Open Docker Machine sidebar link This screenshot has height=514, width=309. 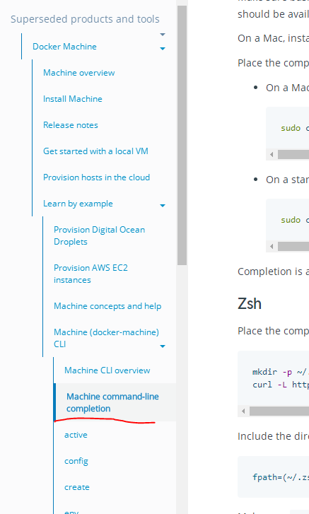[x=64, y=47]
